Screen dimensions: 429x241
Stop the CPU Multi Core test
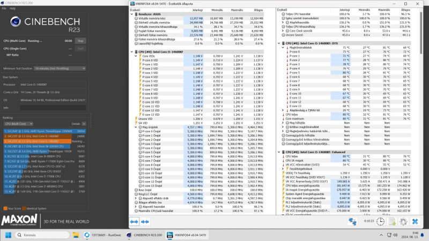click(x=80, y=41)
